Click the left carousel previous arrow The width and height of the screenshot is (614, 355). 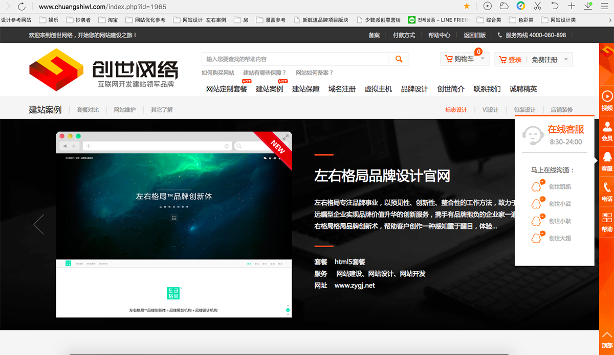click(x=38, y=224)
